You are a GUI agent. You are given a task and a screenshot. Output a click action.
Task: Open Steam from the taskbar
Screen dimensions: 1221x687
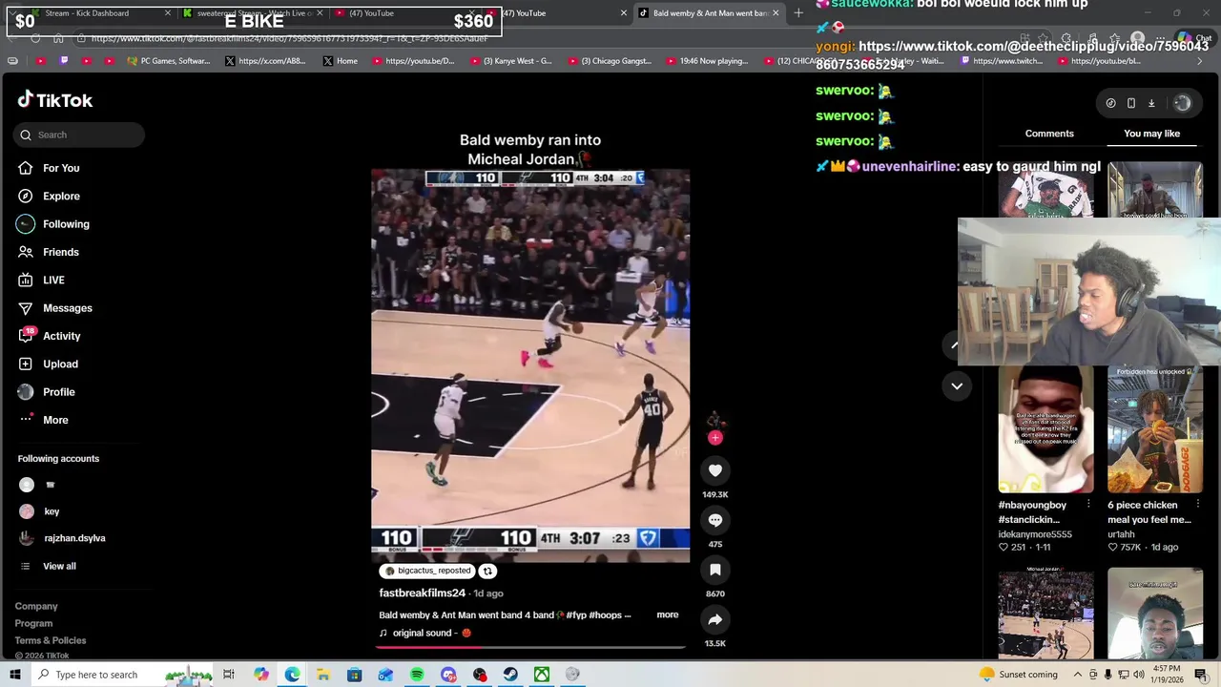[x=510, y=675]
